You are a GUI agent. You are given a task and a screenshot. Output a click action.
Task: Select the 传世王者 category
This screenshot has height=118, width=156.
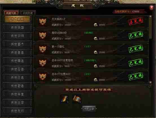tap(17, 78)
